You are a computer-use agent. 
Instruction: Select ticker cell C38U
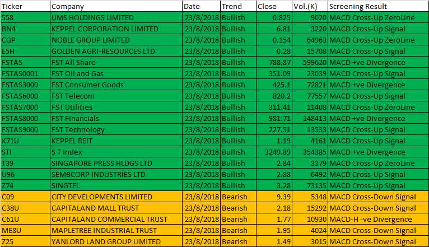click(x=25, y=208)
